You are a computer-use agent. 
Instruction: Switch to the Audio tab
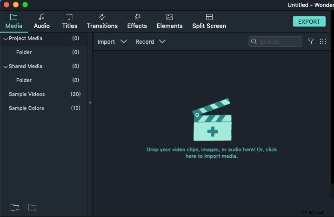coord(41,21)
